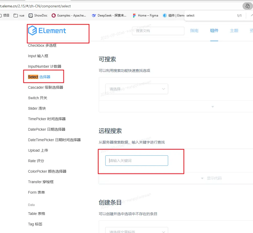
Task: Open the Home – Figma bookmark
Action: [x=145, y=15]
